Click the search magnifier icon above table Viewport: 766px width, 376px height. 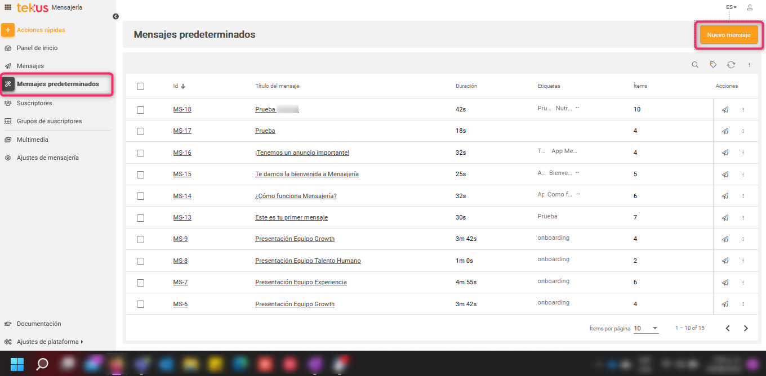[695, 65]
